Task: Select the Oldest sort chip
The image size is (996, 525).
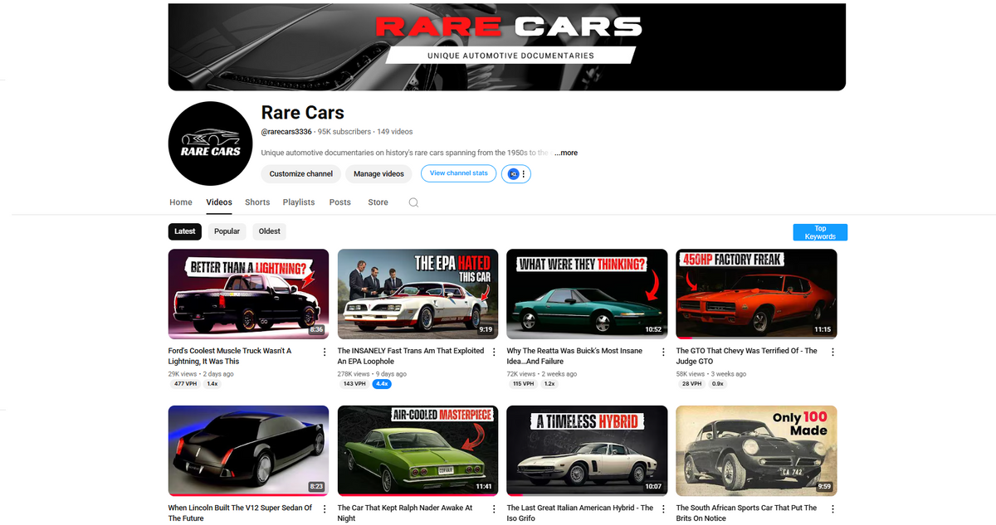Action: coord(270,231)
